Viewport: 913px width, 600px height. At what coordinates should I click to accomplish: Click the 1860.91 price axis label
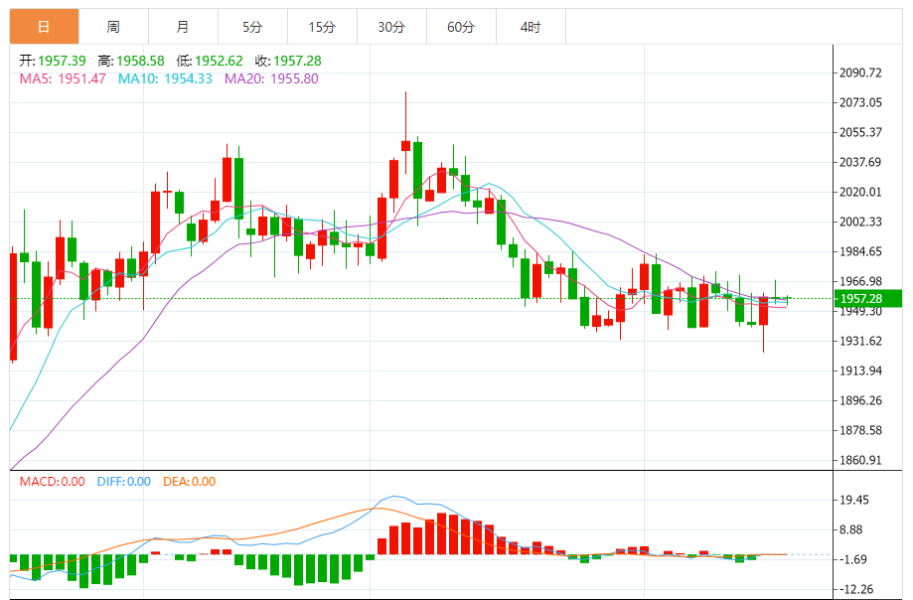pos(860,460)
